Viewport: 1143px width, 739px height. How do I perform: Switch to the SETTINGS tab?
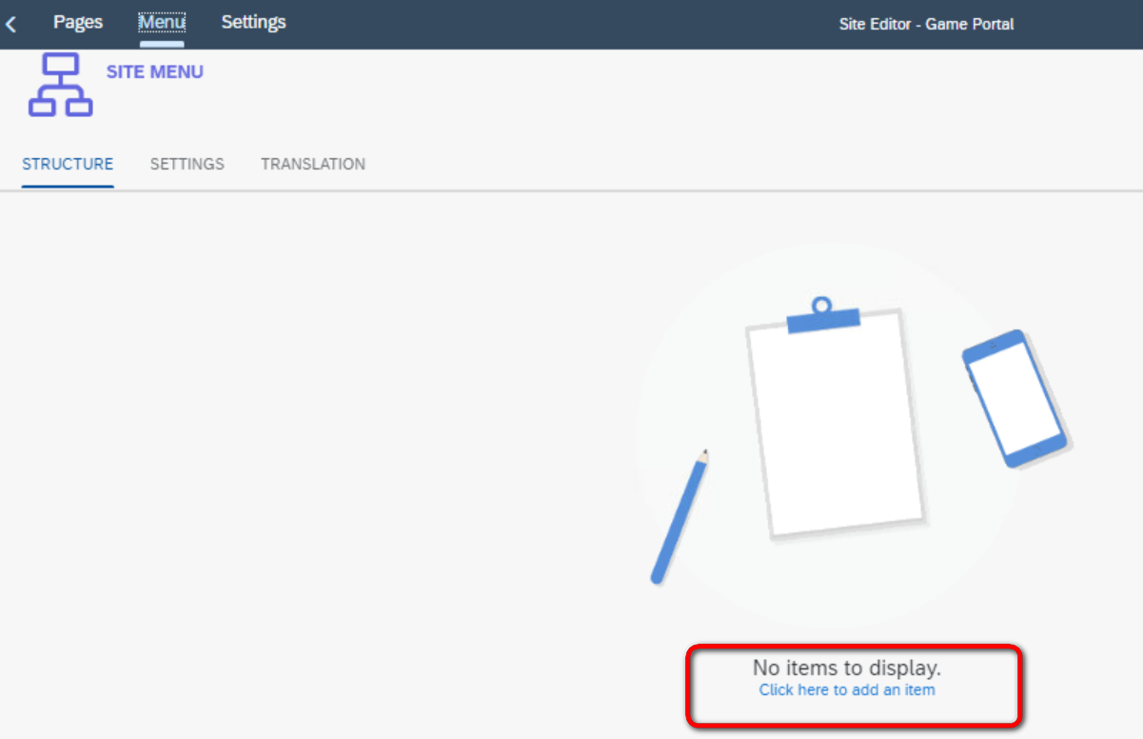coord(187,164)
